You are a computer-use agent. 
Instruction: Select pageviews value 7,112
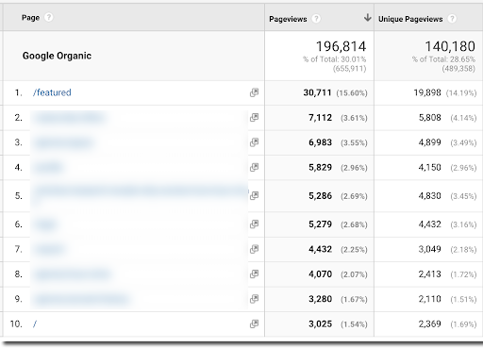point(320,118)
